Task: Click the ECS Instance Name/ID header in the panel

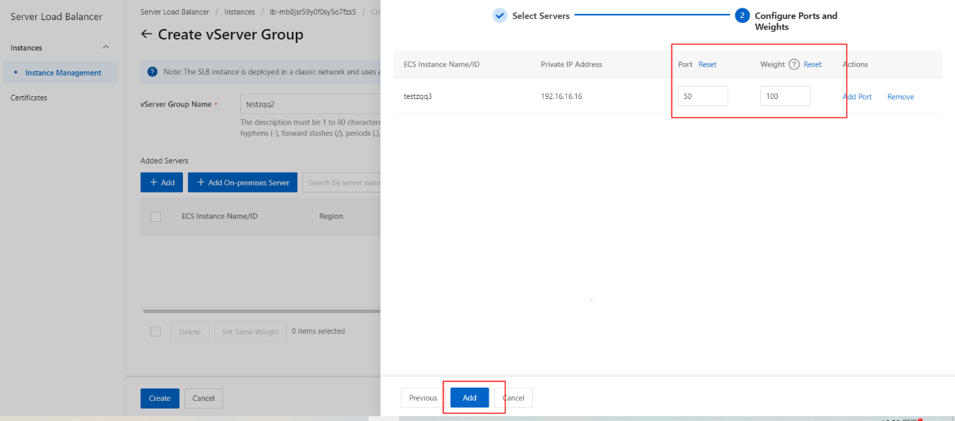Action: click(x=441, y=64)
